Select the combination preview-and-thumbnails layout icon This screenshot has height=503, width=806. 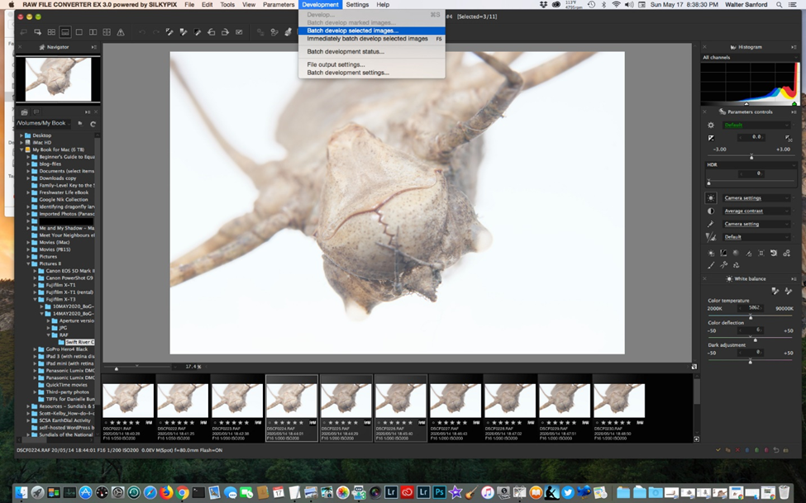coord(65,32)
